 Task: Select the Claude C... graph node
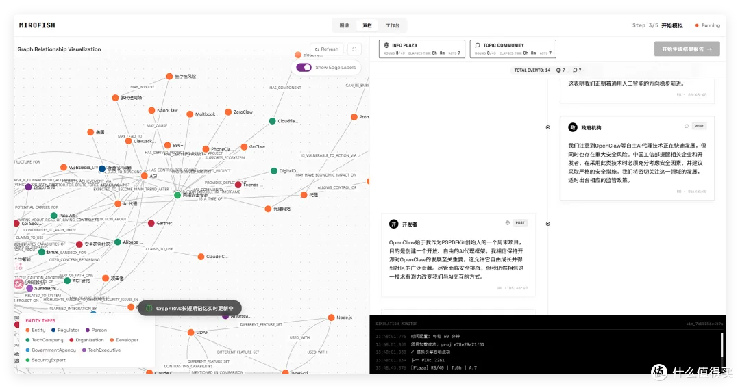[201, 257]
